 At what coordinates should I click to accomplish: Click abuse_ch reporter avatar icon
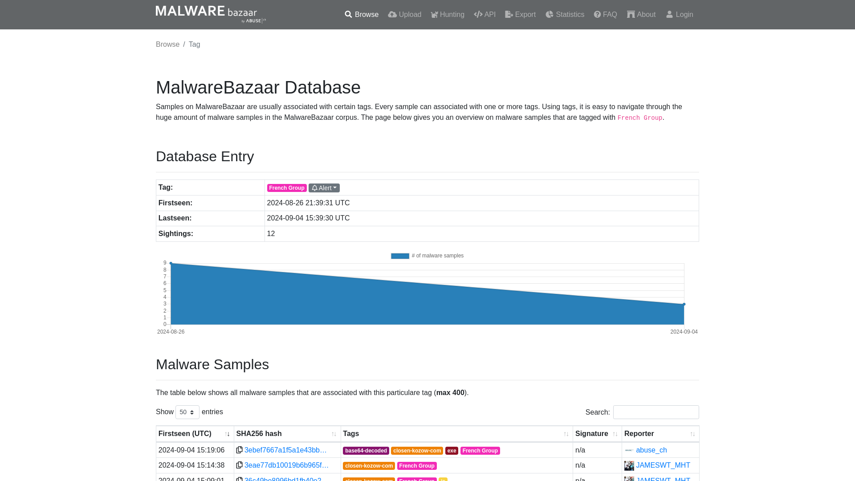pos(629,450)
